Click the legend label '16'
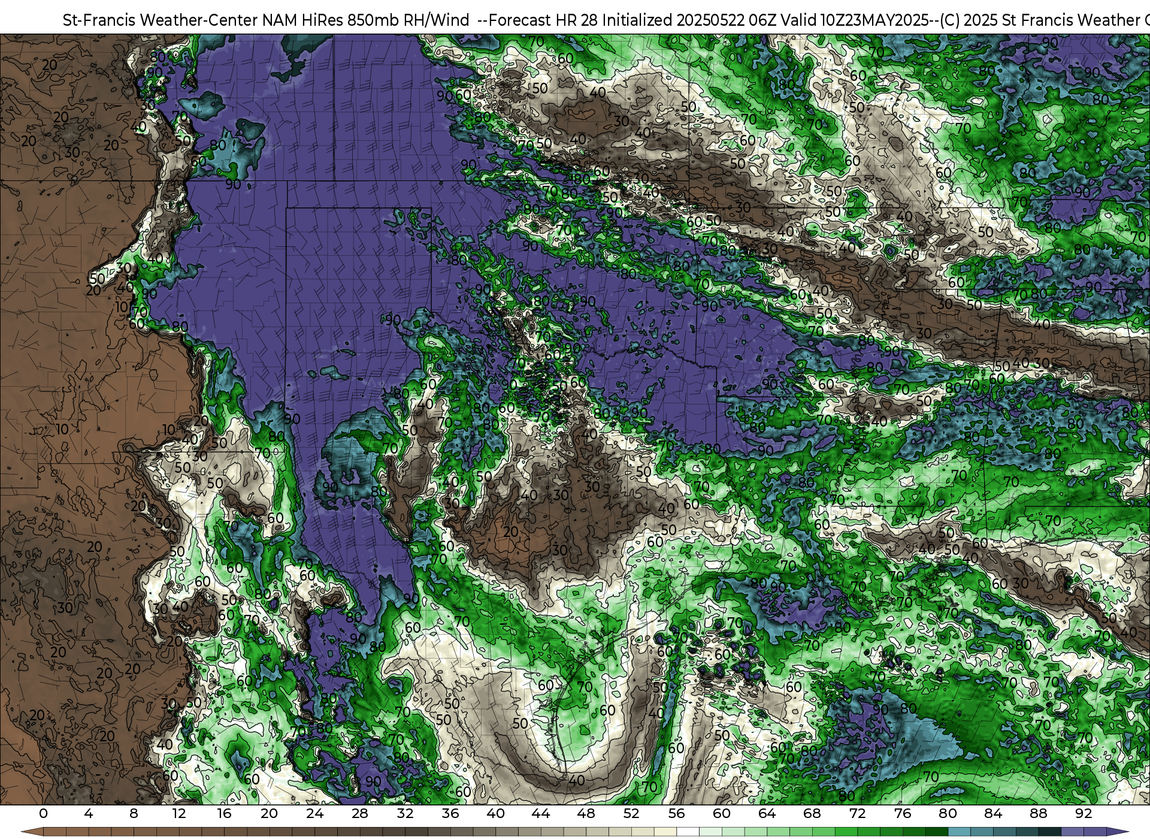The width and height of the screenshot is (1150, 839). click(x=225, y=814)
